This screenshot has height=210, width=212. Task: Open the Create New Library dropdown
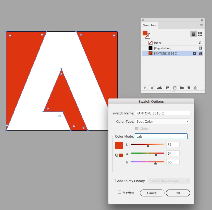click(169, 181)
